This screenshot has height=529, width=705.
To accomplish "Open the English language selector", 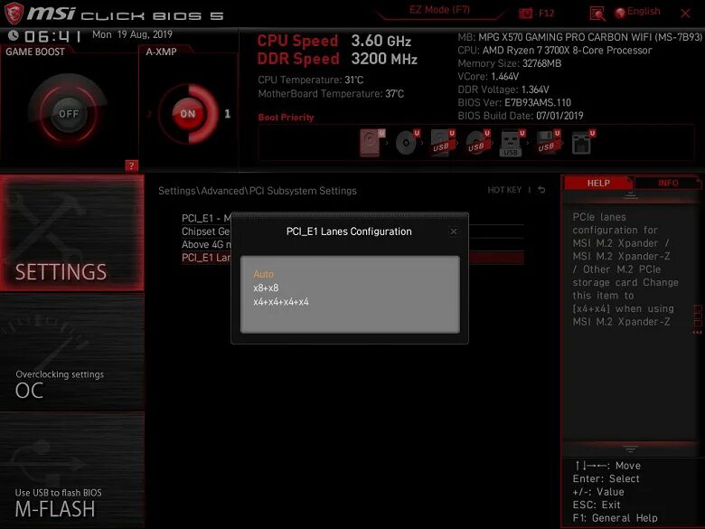I will pyautogui.click(x=637, y=12).
